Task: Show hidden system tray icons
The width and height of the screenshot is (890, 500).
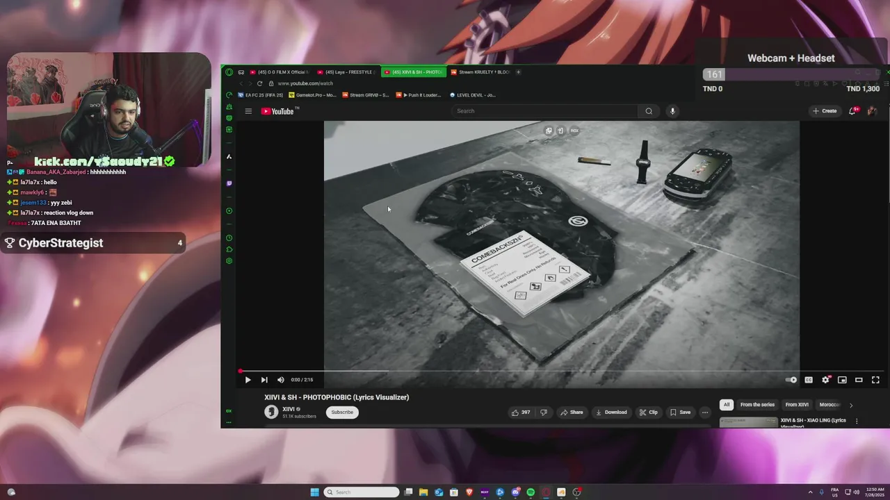Action: pos(810,492)
